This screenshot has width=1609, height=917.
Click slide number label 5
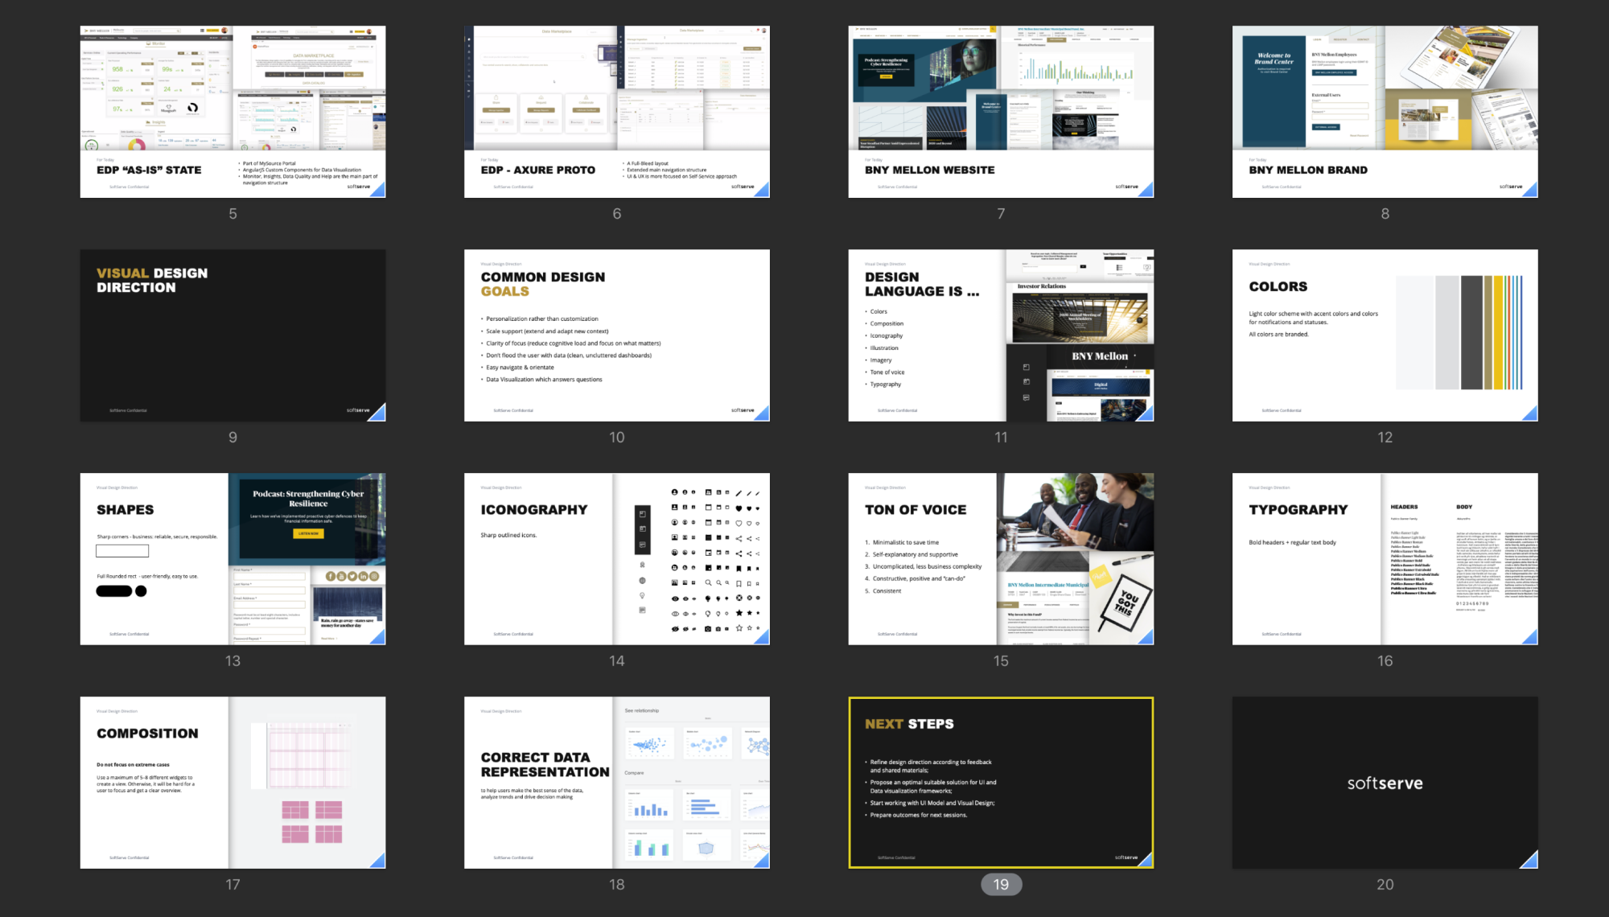(233, 213)
